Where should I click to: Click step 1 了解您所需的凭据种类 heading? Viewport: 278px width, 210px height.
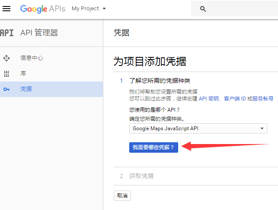[x=160, y=81]
